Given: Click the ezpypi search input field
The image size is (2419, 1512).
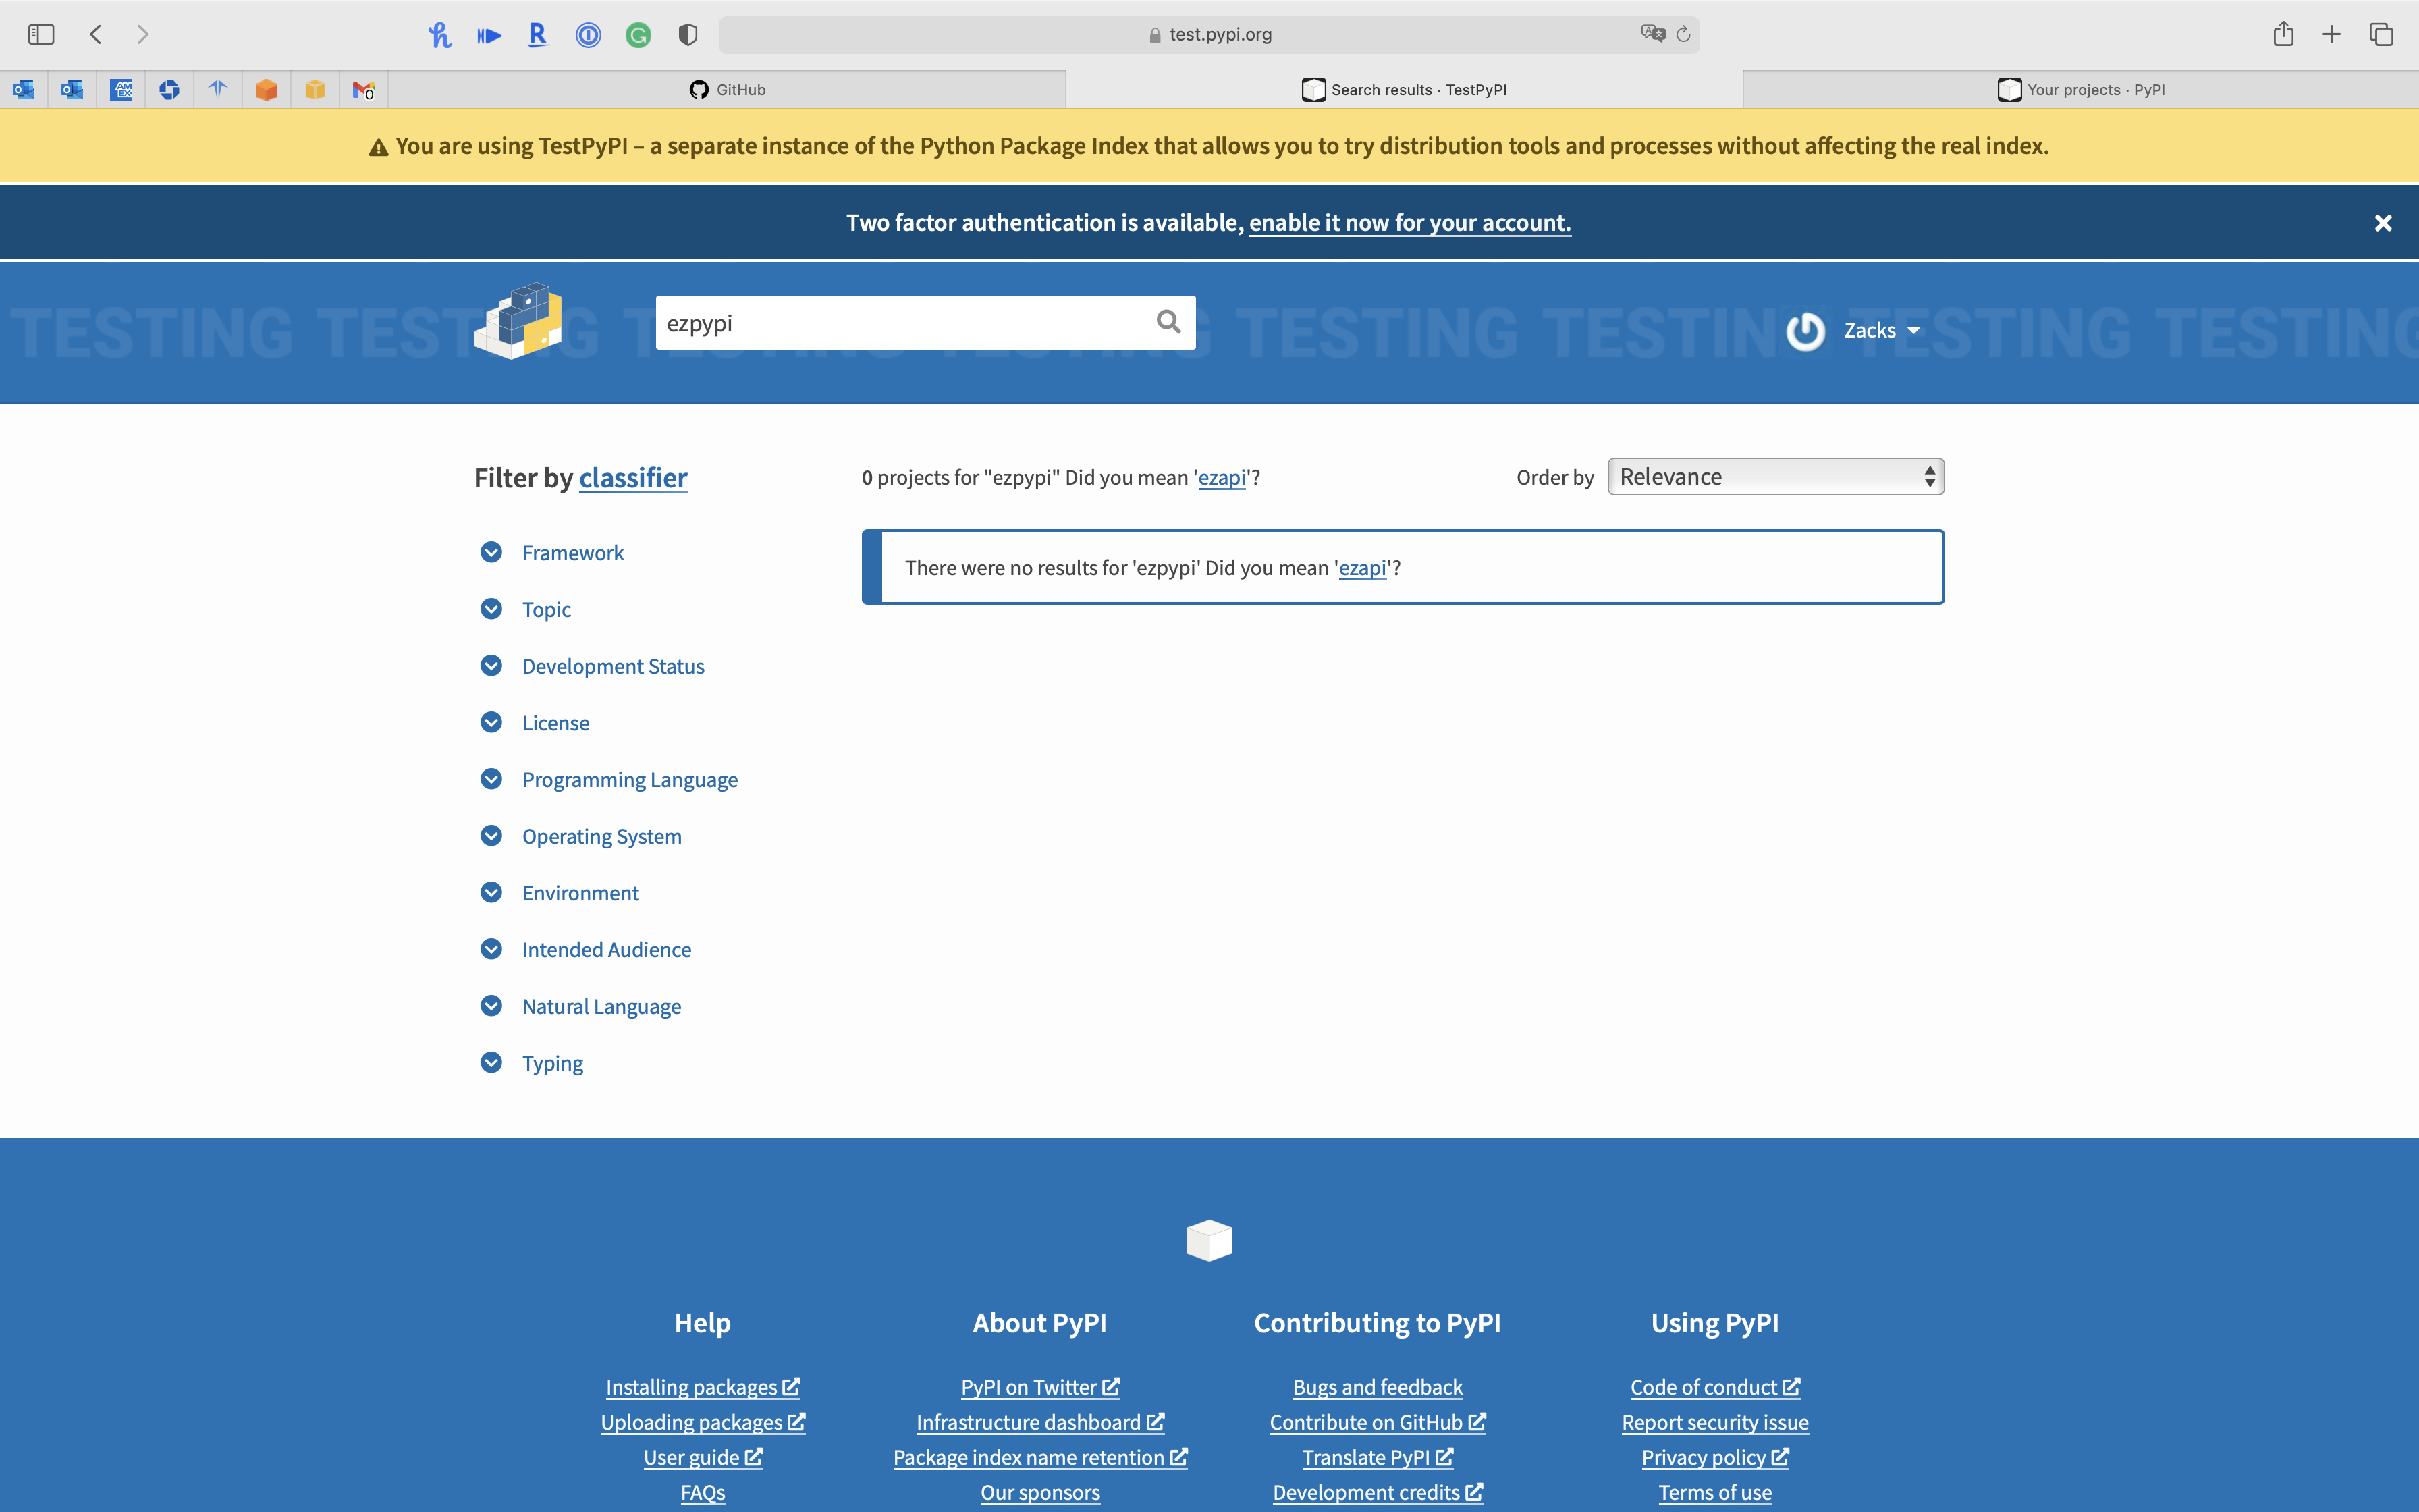Looking at the screenshot, I should tap(900, 323).
